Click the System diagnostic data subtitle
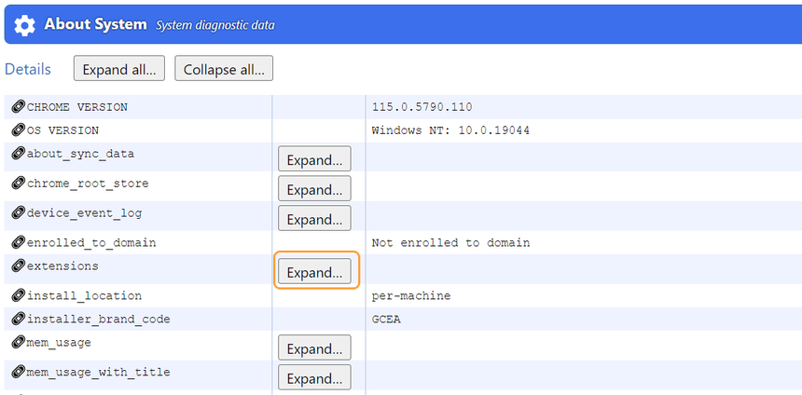Screen dimensions: 802x395 click(x=214, y=25)
